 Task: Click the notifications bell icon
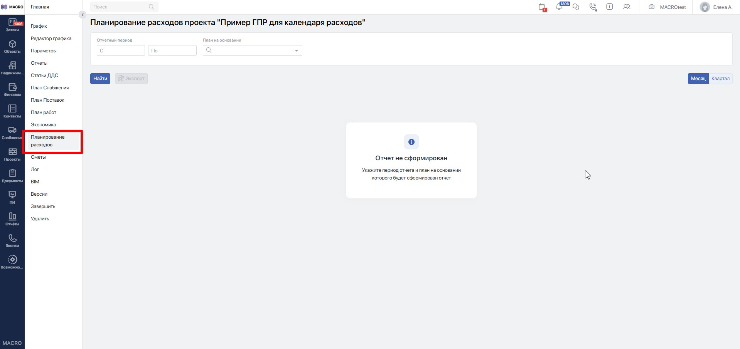pos(559,7)
